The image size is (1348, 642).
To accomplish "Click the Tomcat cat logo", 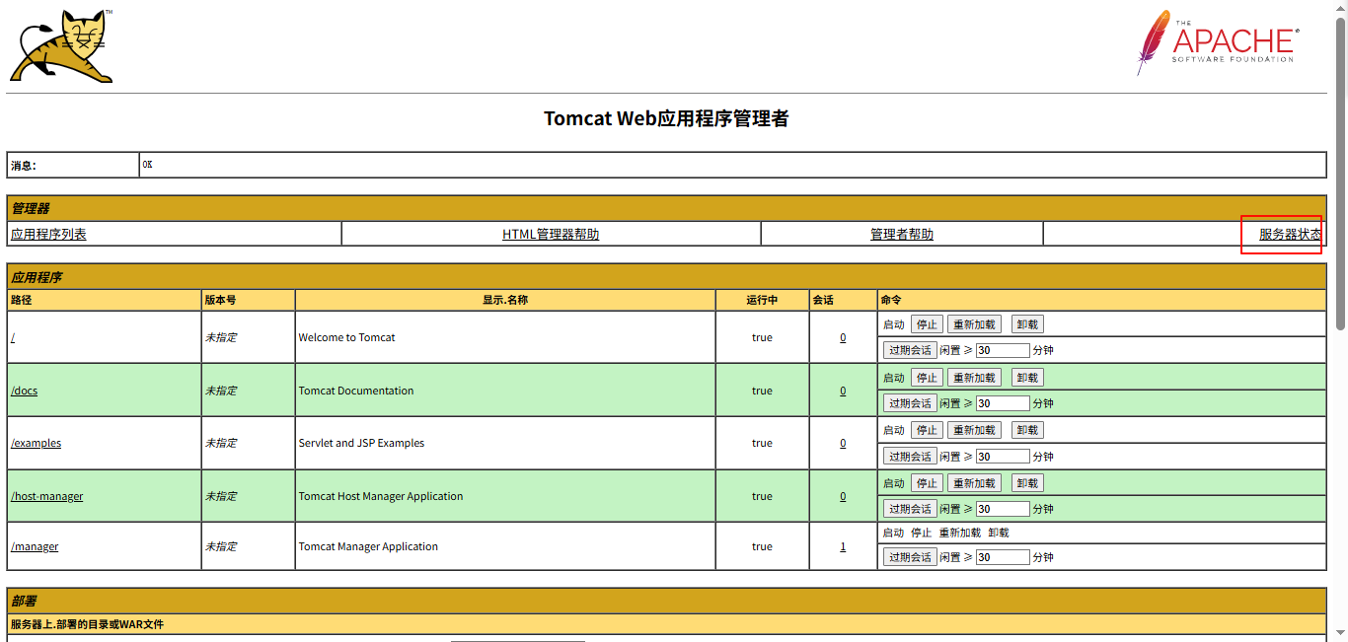I will pyautogui.click(x=59, y=44).
